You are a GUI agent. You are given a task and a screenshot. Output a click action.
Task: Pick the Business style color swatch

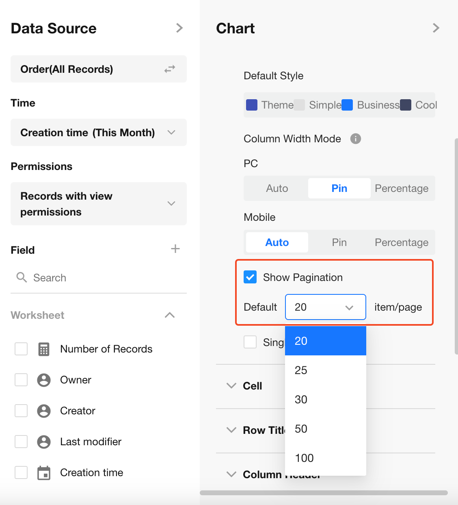pyautogui.click(x=347, y=105)
